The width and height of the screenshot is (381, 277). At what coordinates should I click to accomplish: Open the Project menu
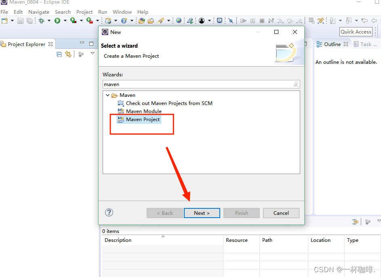[84, 12]
